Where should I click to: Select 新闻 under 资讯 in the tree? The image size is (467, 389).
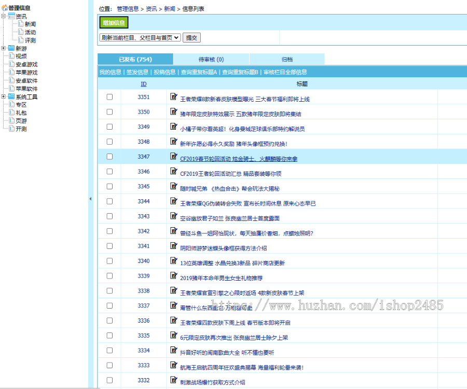30,24
